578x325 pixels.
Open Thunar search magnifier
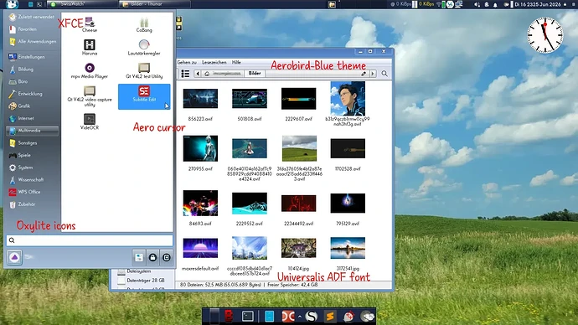(x=384, y=74)
